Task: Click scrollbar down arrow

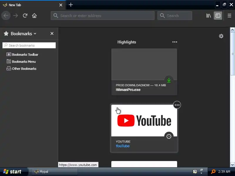Action: [x=232, y=165]
